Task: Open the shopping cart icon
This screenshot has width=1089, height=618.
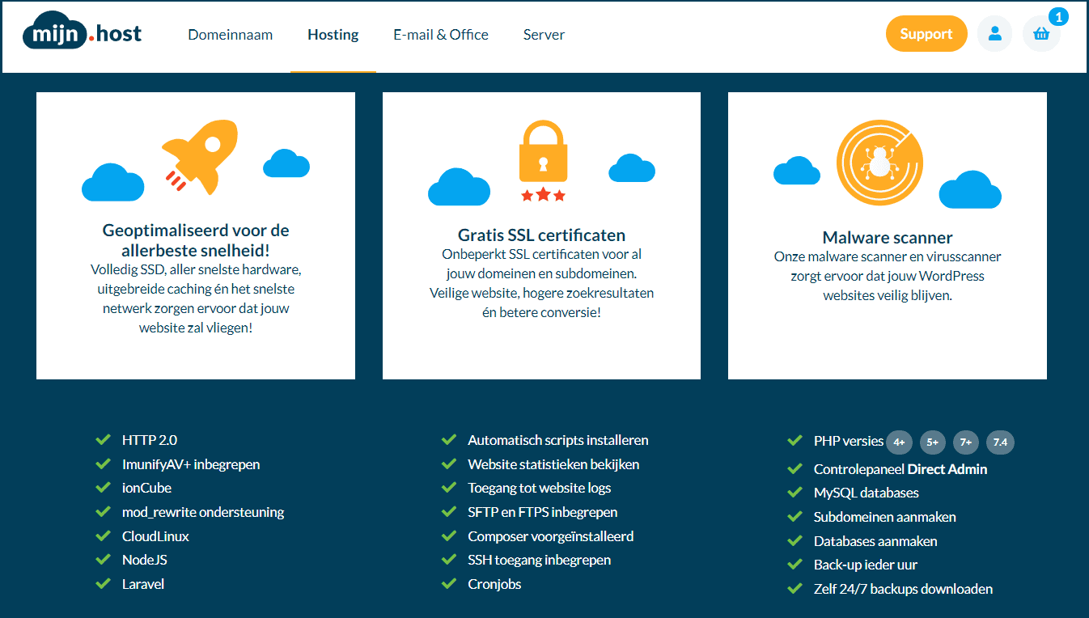Action: (x=1041, y=34)
